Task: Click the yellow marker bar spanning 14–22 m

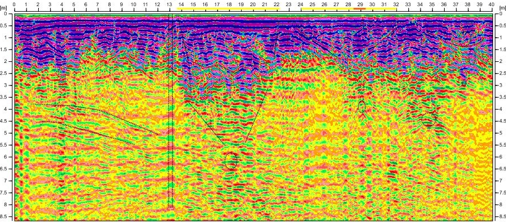Action: [x=227, y=9]
